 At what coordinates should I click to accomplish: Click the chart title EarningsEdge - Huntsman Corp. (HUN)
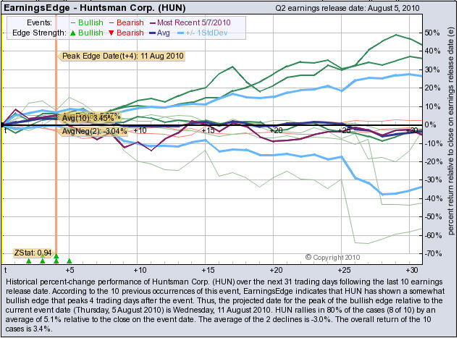click(x=95, y=8)
